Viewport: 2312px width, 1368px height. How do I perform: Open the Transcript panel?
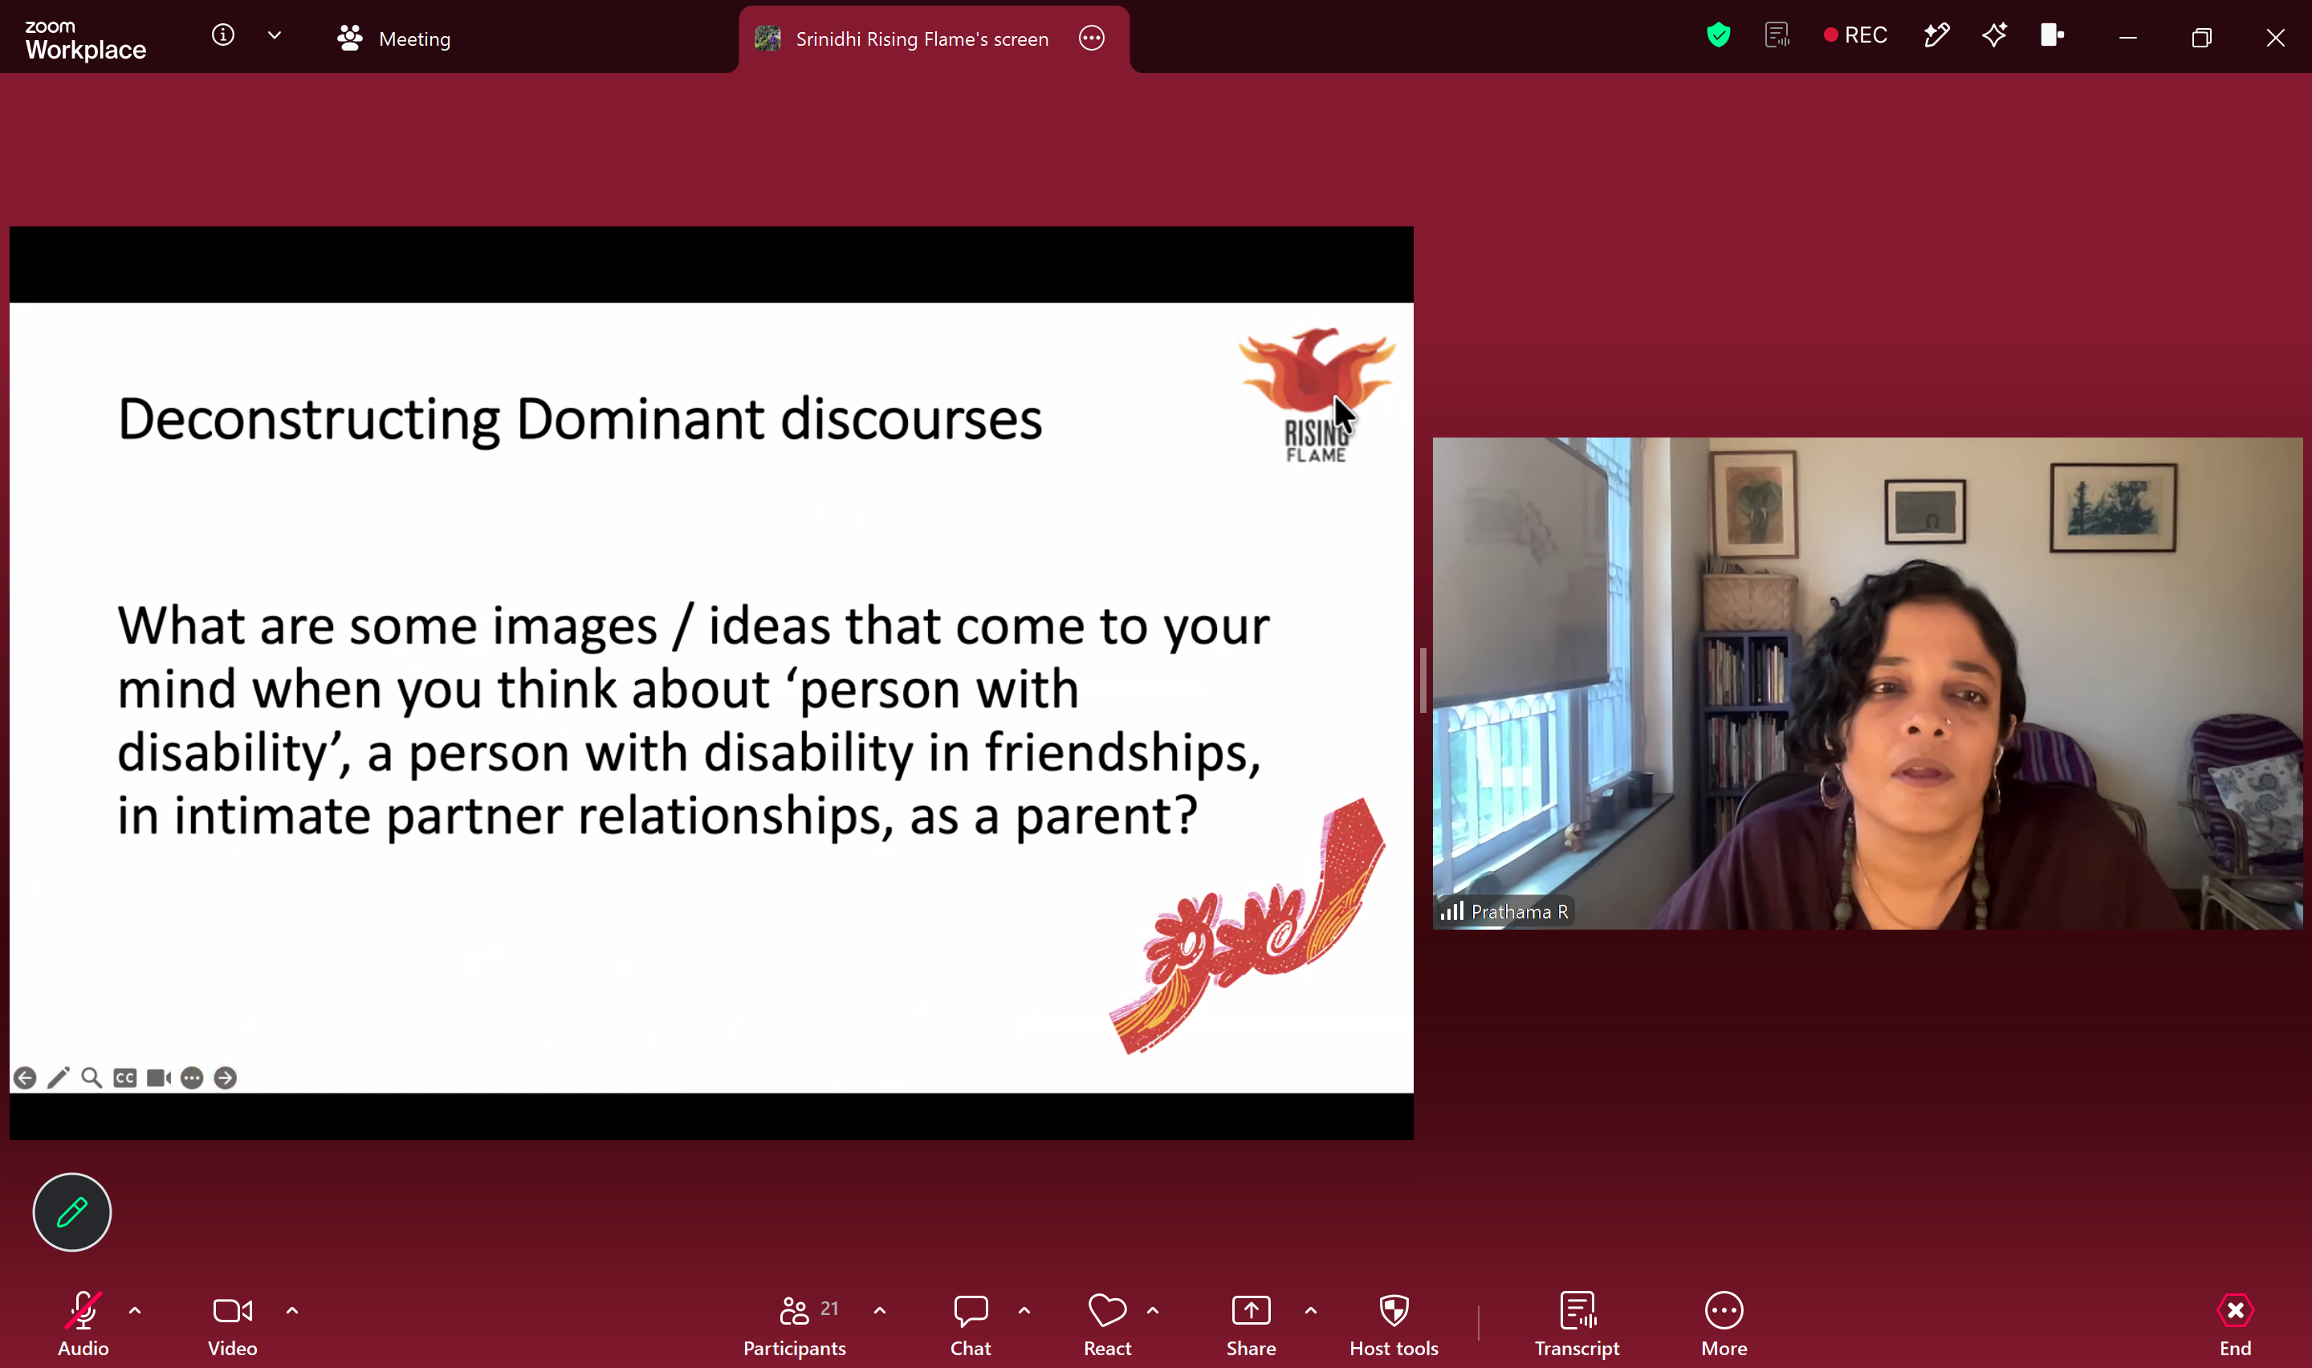click(1577, 1324)
